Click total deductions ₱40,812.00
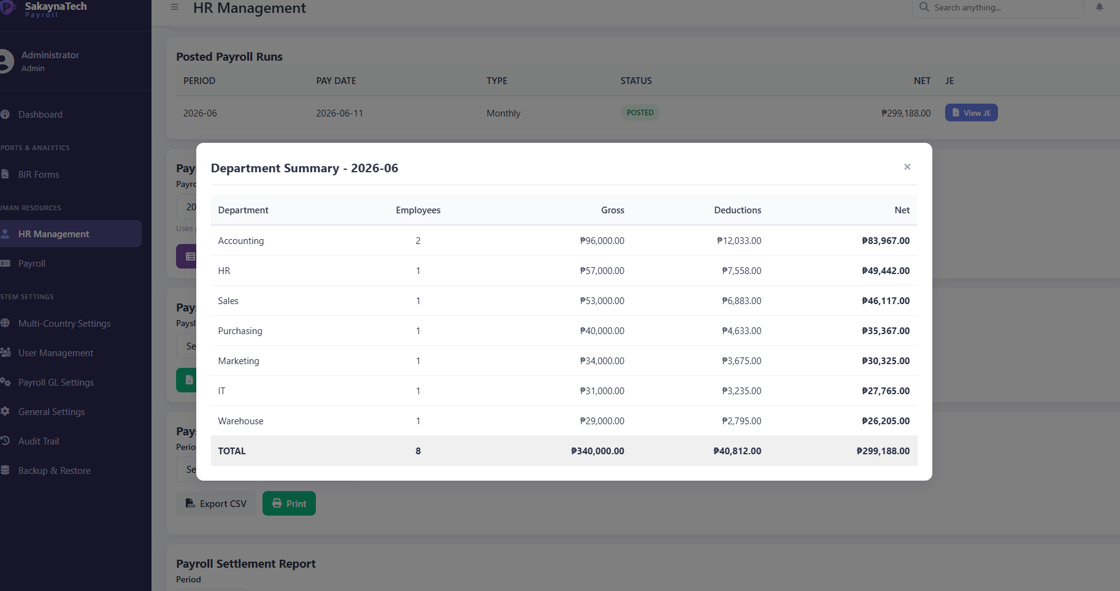1120x591 pixels. [x=737, y=451]
